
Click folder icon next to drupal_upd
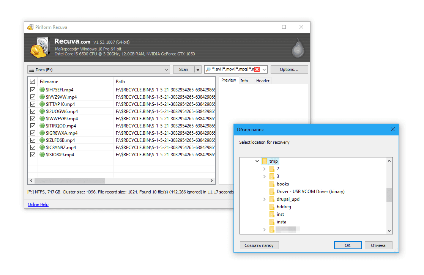[x=272, y=199]
